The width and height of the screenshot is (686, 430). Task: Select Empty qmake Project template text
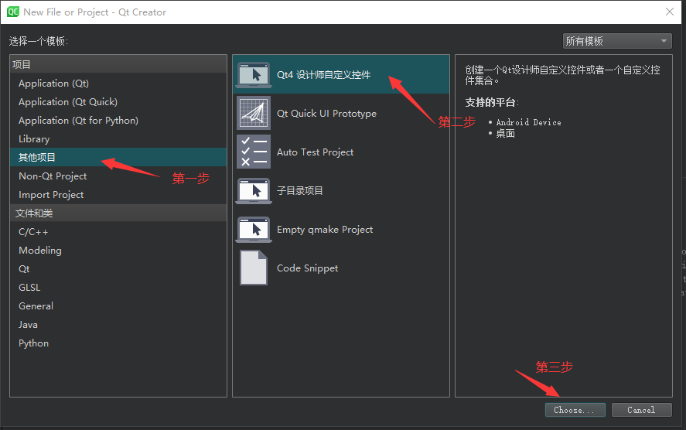(x=325, y=230)
